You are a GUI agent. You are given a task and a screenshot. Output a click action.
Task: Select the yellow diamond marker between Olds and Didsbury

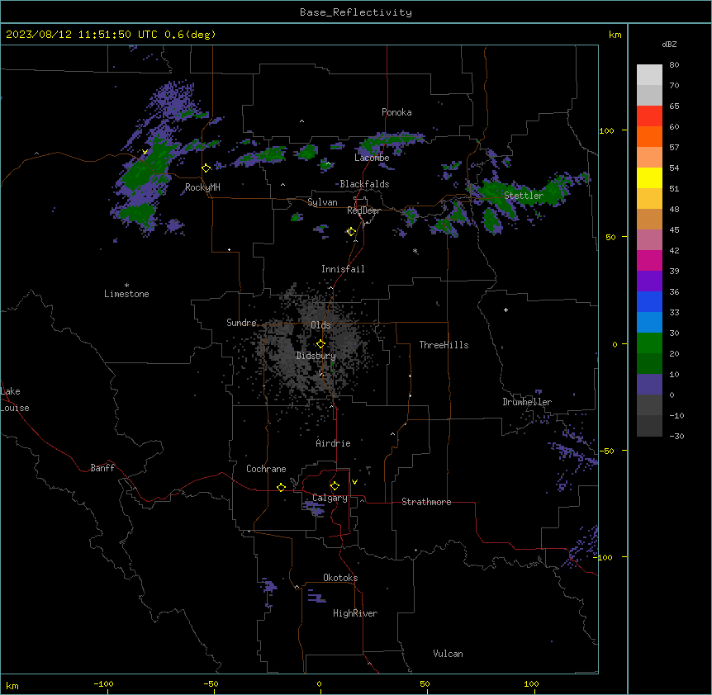[x=320, y=344]
